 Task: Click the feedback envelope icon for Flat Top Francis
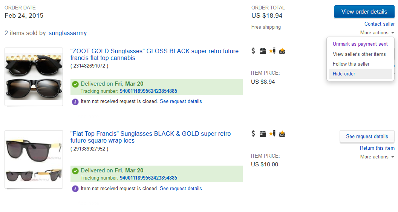[282, 134]
